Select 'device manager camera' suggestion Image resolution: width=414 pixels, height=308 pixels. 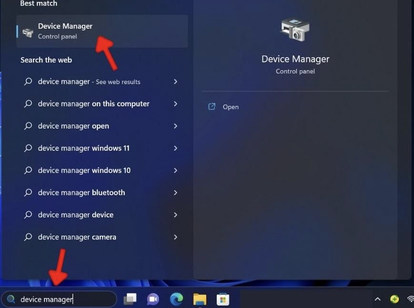click(x=77, y=237)
